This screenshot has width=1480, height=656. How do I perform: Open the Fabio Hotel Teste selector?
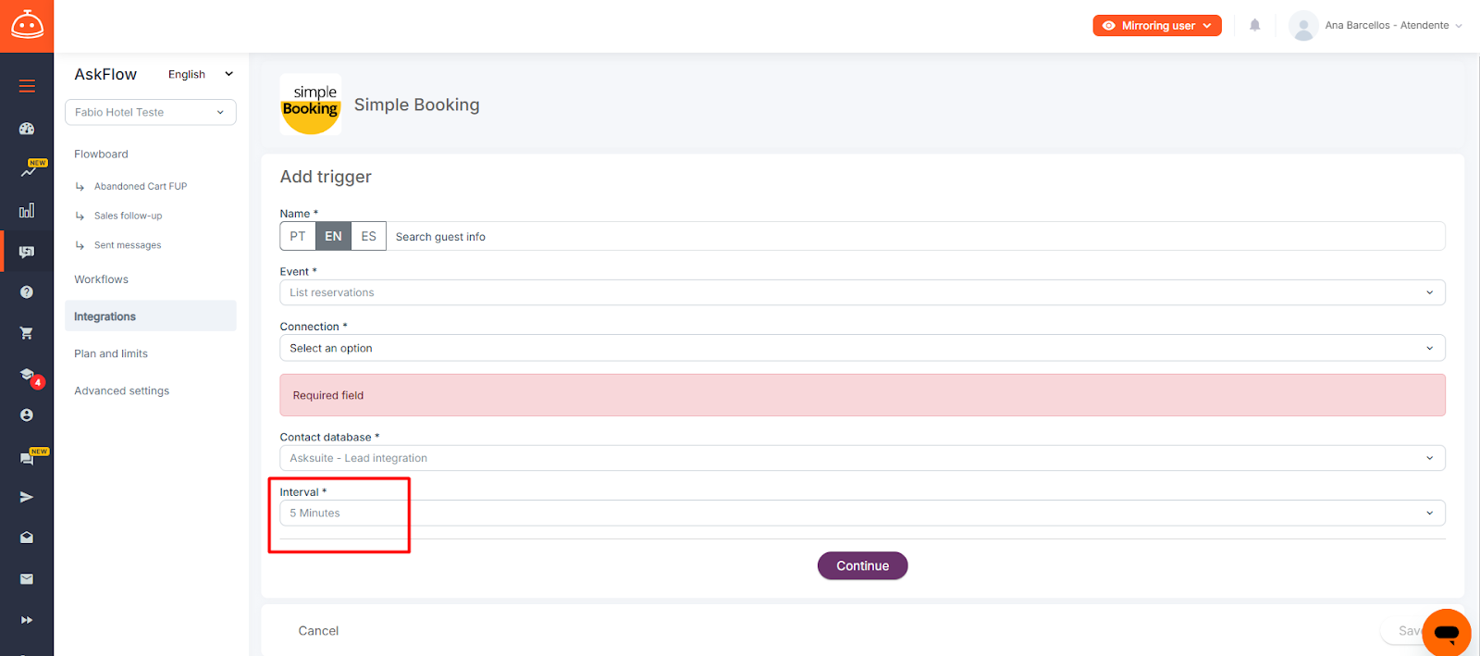[151, 112]
